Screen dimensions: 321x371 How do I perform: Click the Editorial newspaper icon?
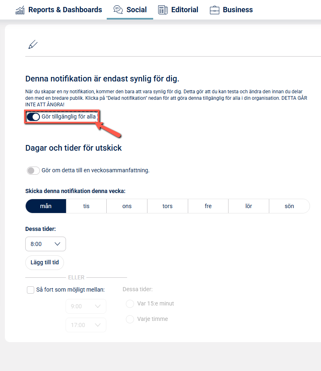tap(163, 10)
